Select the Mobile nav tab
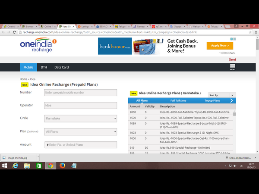 click(28, 67)
